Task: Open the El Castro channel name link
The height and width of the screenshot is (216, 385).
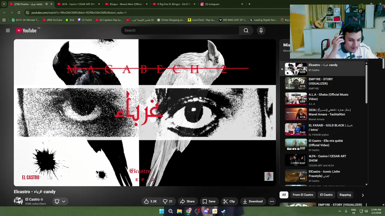Action: pyautogui.click(x=32, y=199)
